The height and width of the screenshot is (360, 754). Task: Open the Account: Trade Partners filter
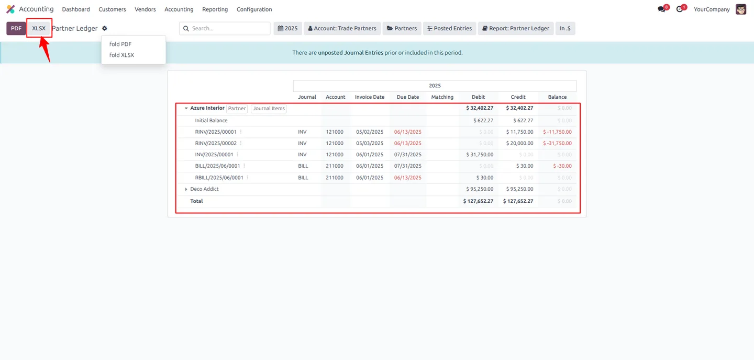(x=342, y=28)
